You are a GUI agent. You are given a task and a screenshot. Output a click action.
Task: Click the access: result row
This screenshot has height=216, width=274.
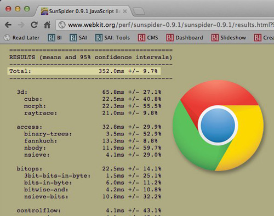[89, 127]
